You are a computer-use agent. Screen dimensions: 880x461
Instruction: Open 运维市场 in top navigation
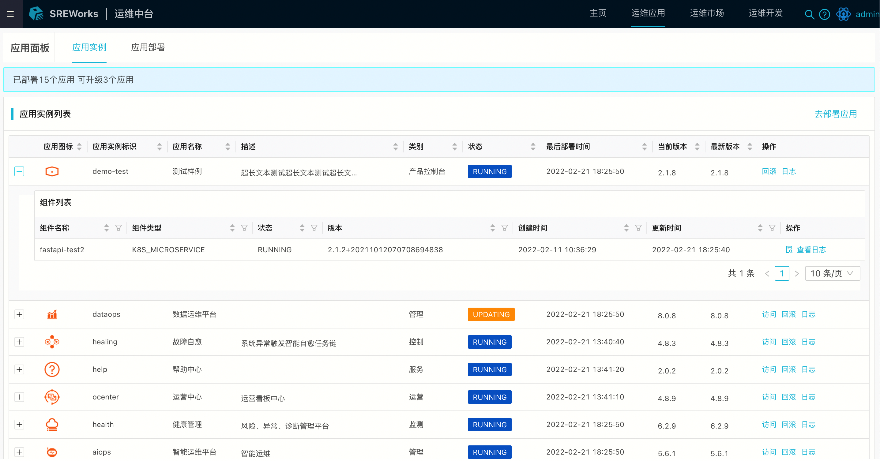pos(706,13)
